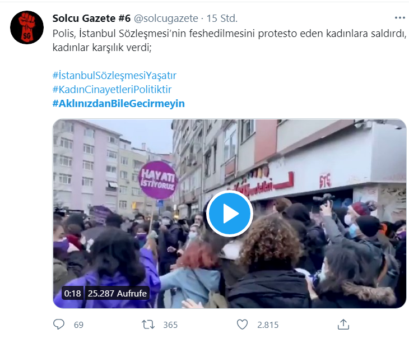The width and height of the screenshot is (409, 338).
Task: Click the @solcugazete handle
Action: (x=166, y=18)
